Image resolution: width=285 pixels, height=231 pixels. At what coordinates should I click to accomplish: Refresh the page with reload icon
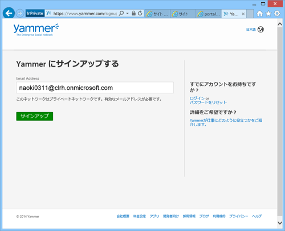click(140, 13)
